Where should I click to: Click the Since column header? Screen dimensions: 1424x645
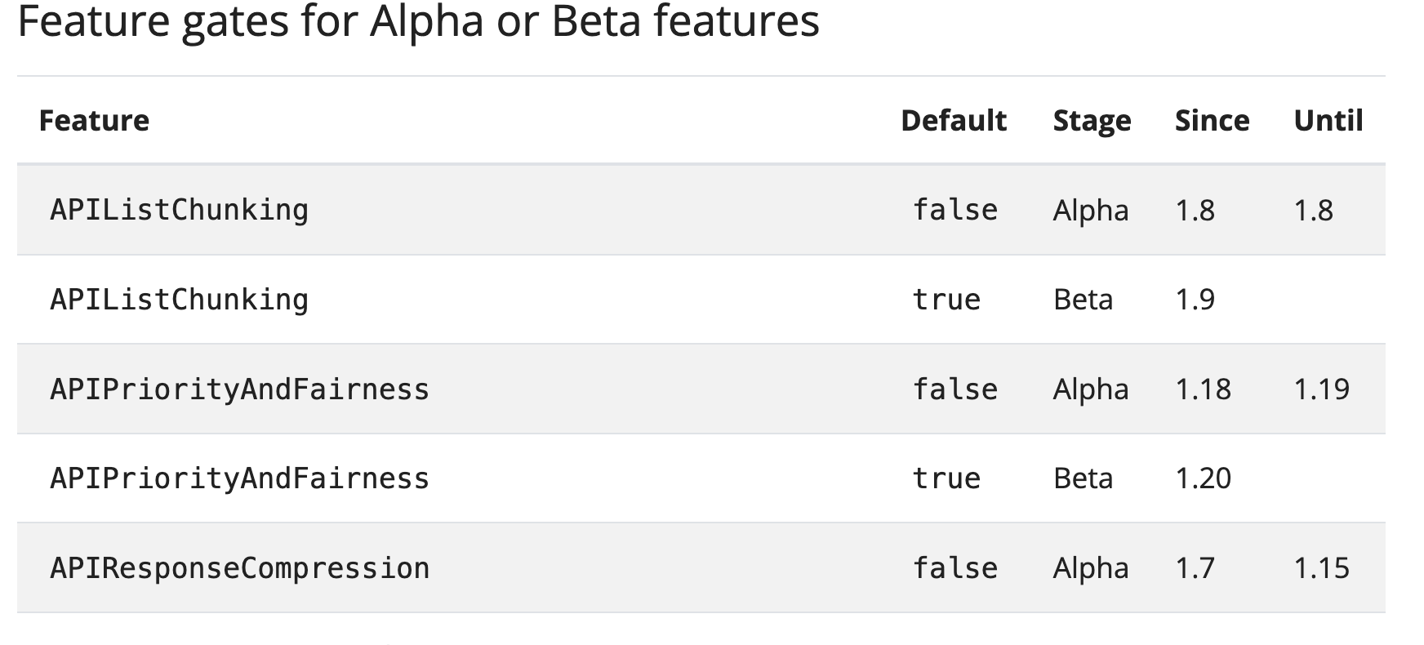coord(1212,121)
